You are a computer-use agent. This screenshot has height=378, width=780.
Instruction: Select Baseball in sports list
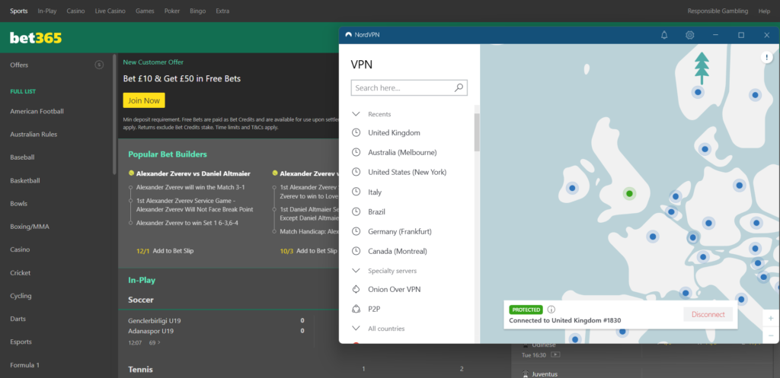click(x=22, y=157)
